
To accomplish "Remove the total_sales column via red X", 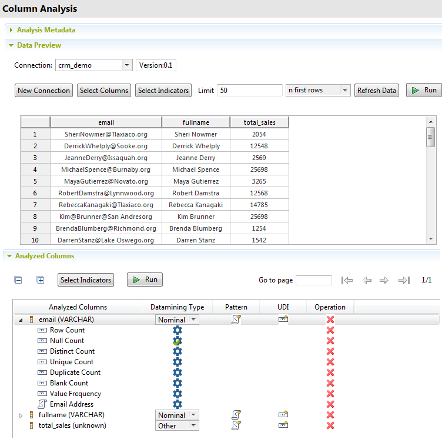I will pos(330,425).
